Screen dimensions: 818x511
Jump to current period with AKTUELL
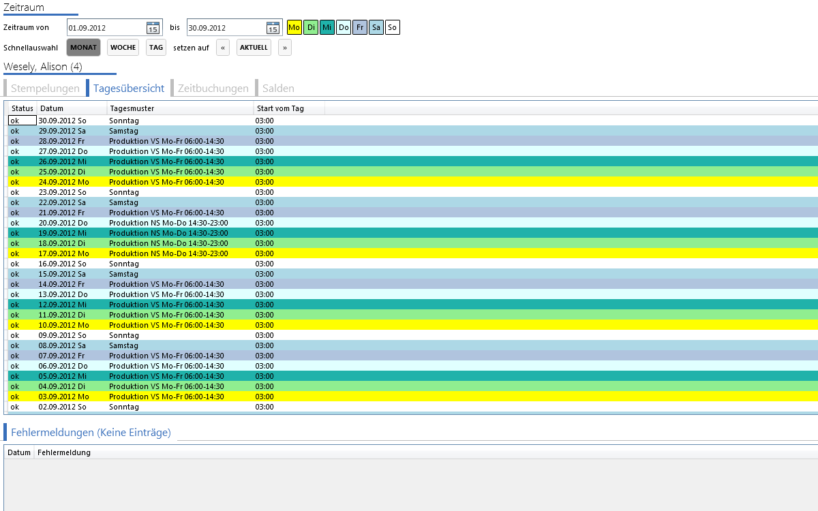point(254,48)
